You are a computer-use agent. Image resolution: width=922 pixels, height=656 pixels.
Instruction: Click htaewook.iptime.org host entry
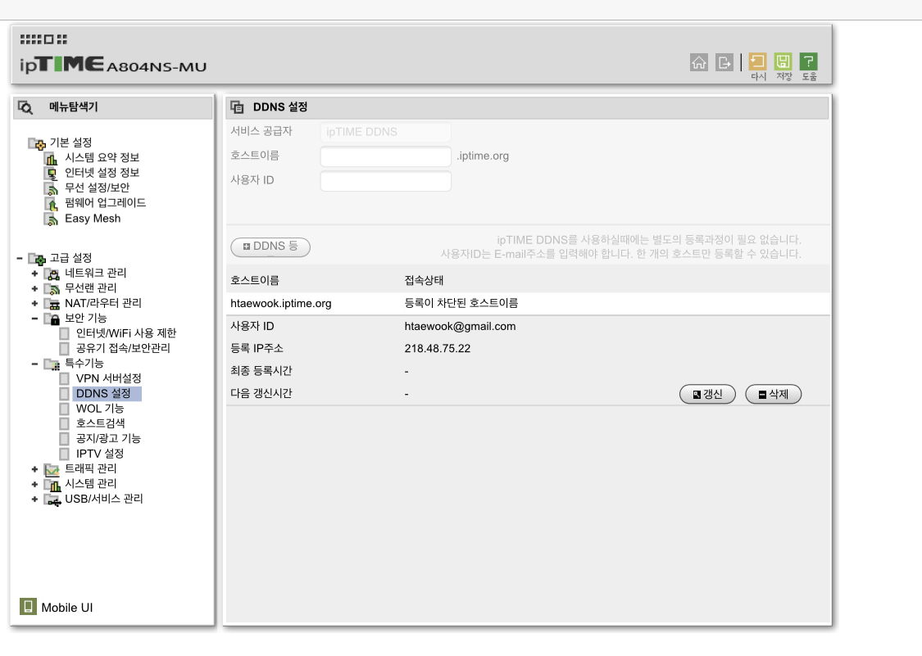click(281, 303)
